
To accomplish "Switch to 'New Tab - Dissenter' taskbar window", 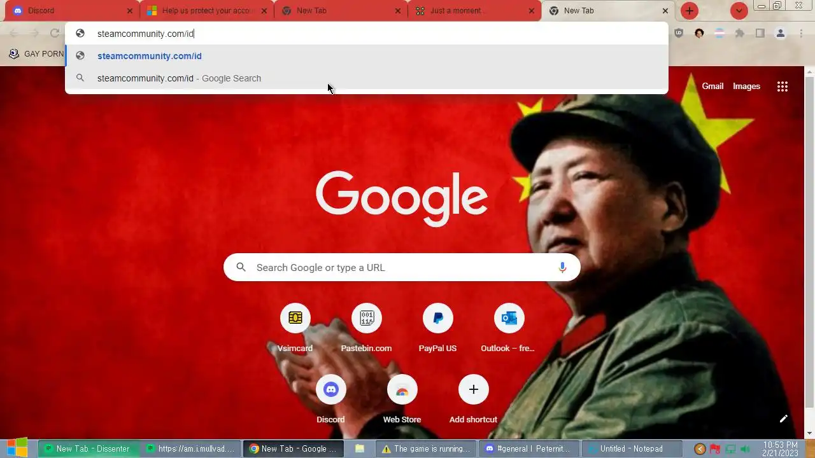I will pos(88,448).
